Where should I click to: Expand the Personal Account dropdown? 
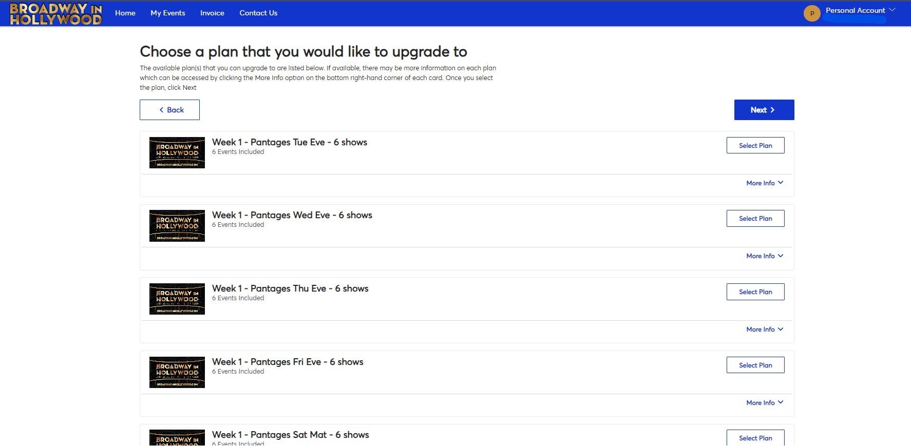[860, 10]
